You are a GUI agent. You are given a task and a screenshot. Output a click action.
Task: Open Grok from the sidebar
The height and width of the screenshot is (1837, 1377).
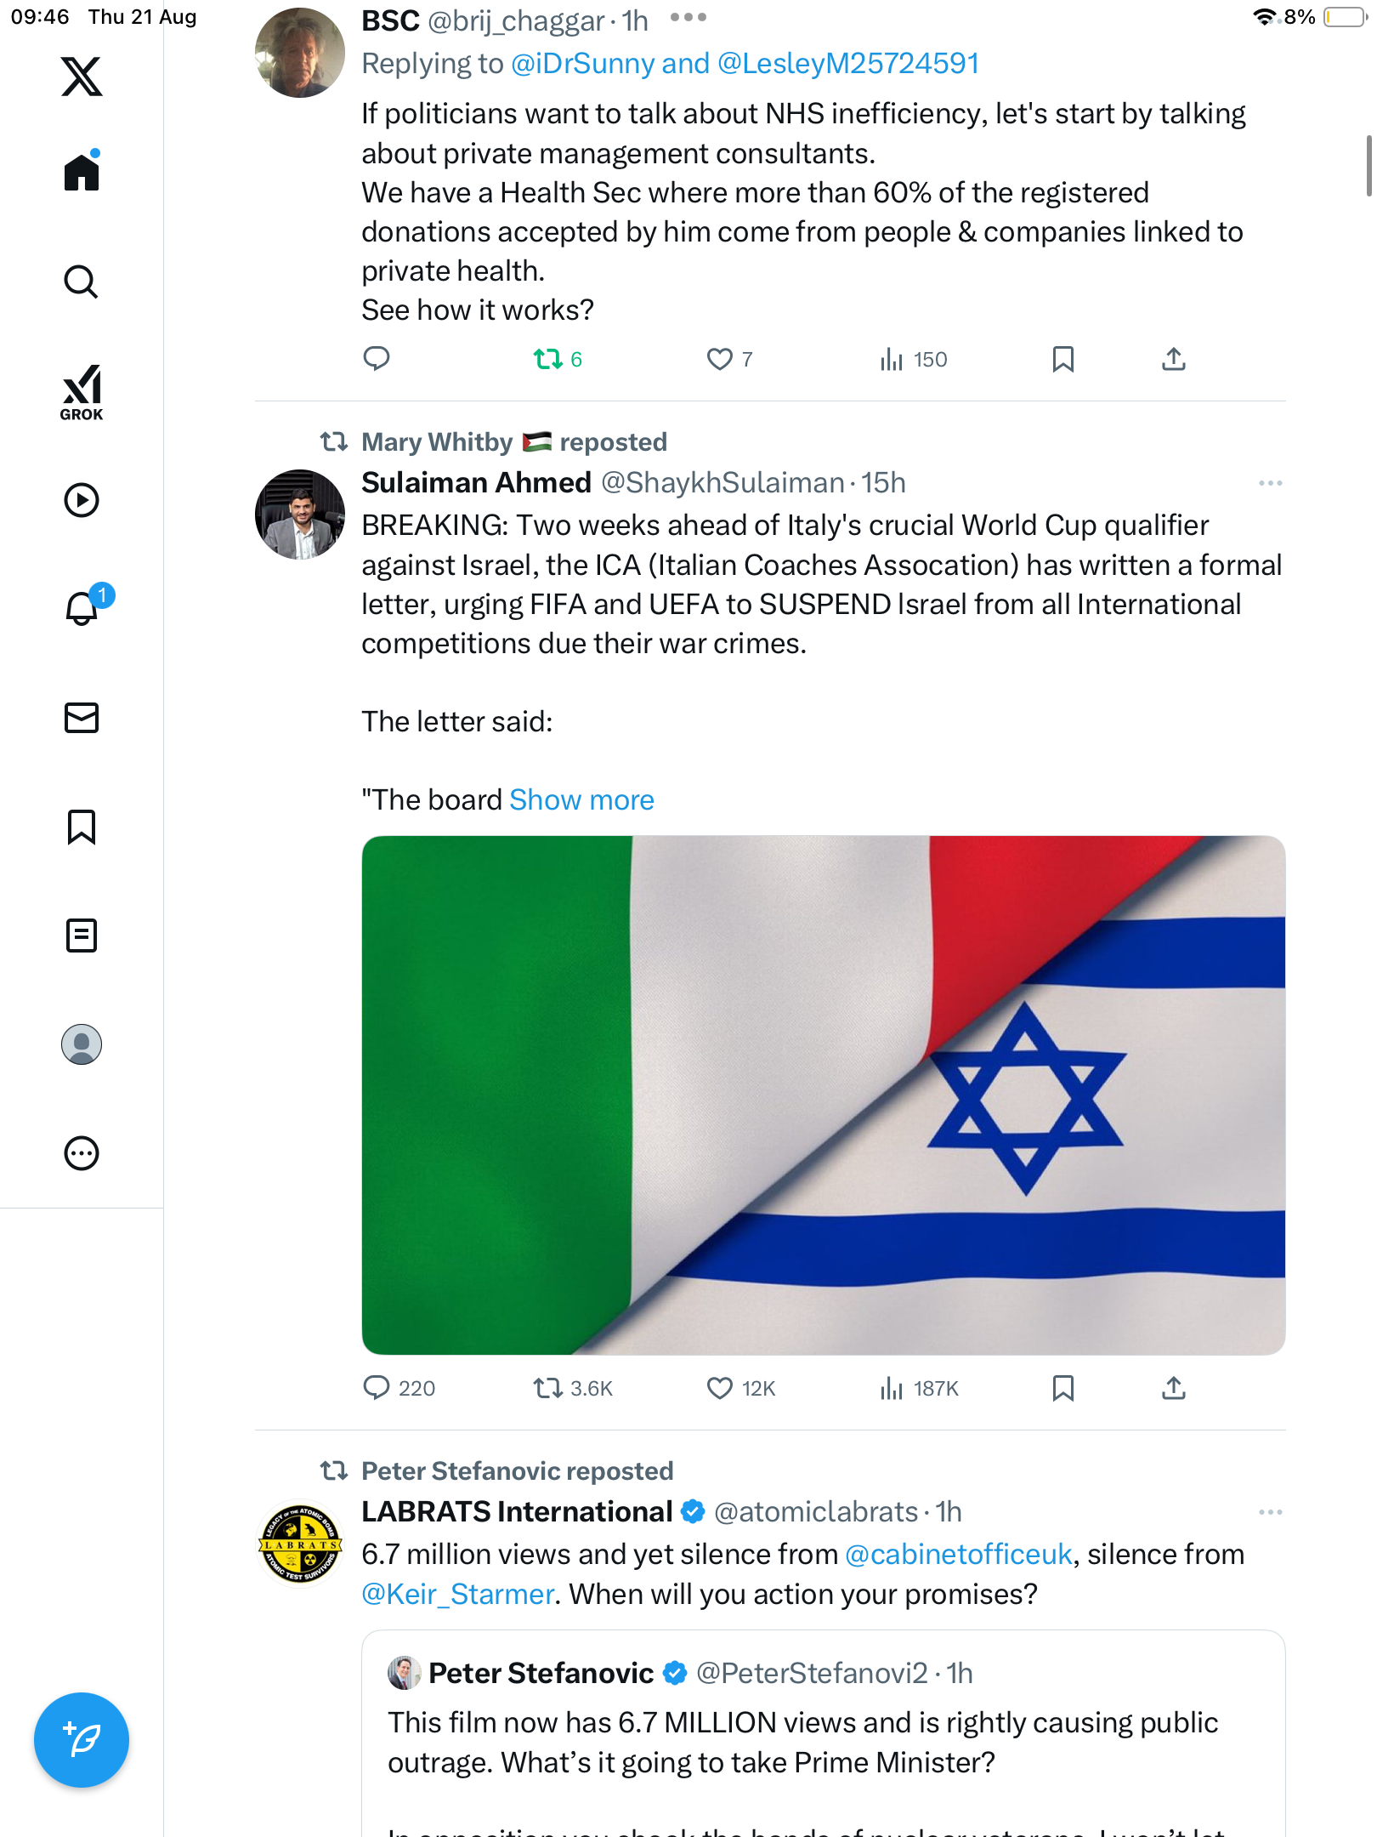(82, 391)
